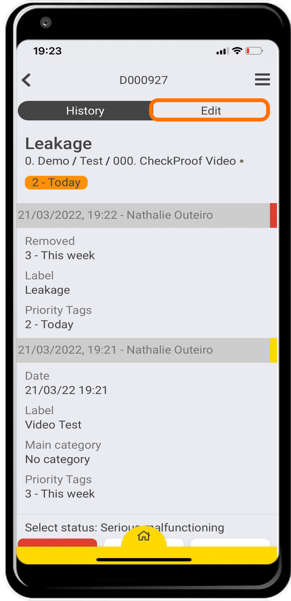This screenshot has width=291, height=601.
Task: Select the red status button
Action: (57, 542)
